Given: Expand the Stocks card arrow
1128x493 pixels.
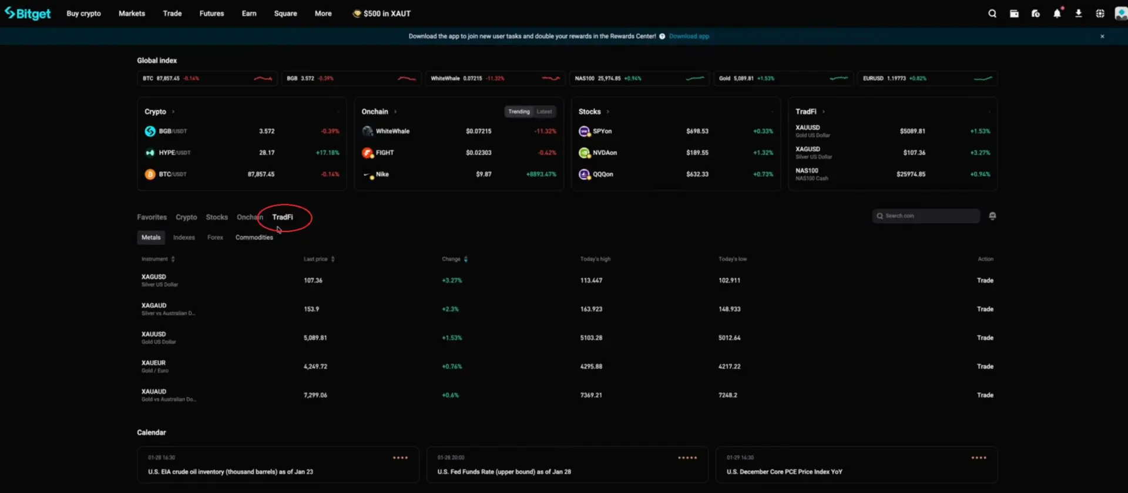Looking at the screenshot, I should click(x=608, y=112).
